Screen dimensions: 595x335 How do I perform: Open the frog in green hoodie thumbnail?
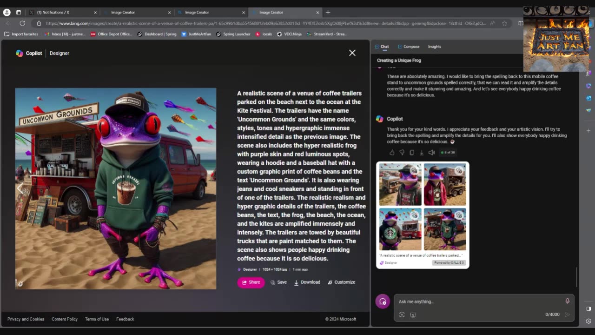445,229
